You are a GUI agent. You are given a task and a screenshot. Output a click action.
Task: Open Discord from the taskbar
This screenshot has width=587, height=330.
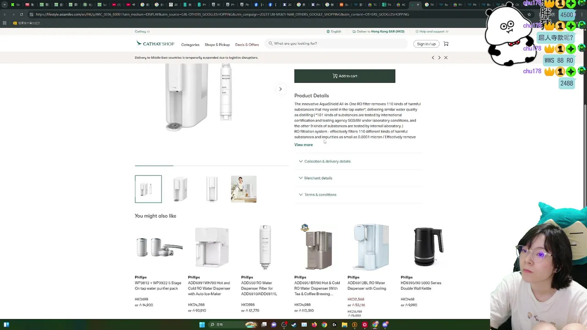coord(385,324)
